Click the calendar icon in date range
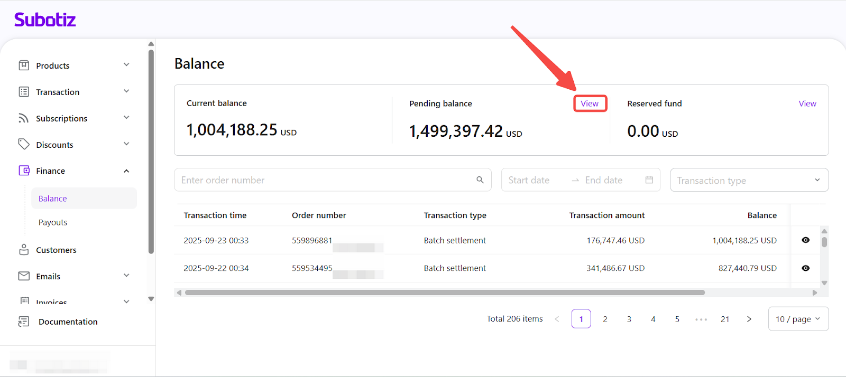This screenshot has width=846, height=377. pos(649,180)
